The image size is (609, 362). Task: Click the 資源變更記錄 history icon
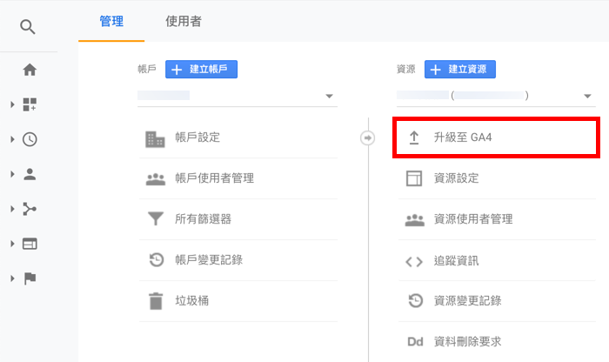(415, 300)
